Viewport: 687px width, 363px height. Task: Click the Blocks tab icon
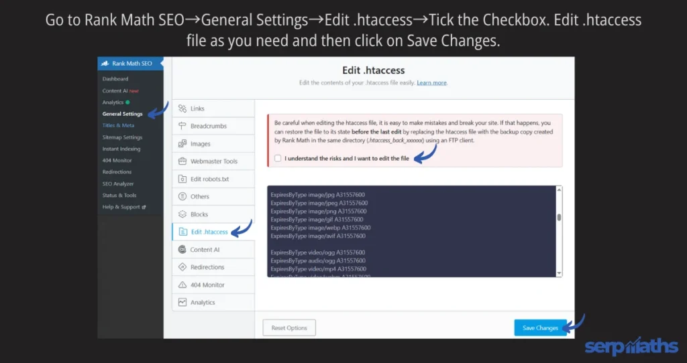pos(182,214)
